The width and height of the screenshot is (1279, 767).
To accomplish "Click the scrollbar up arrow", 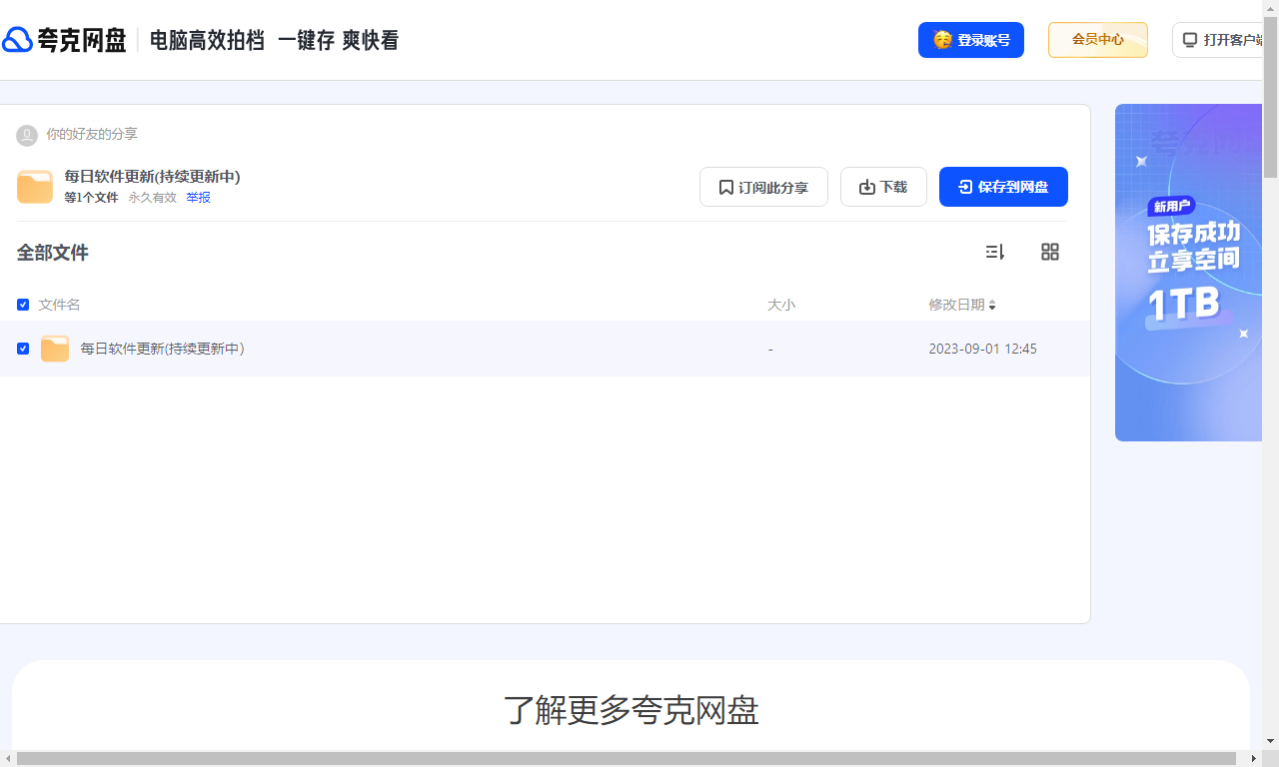I will [x=1271, y=8].
